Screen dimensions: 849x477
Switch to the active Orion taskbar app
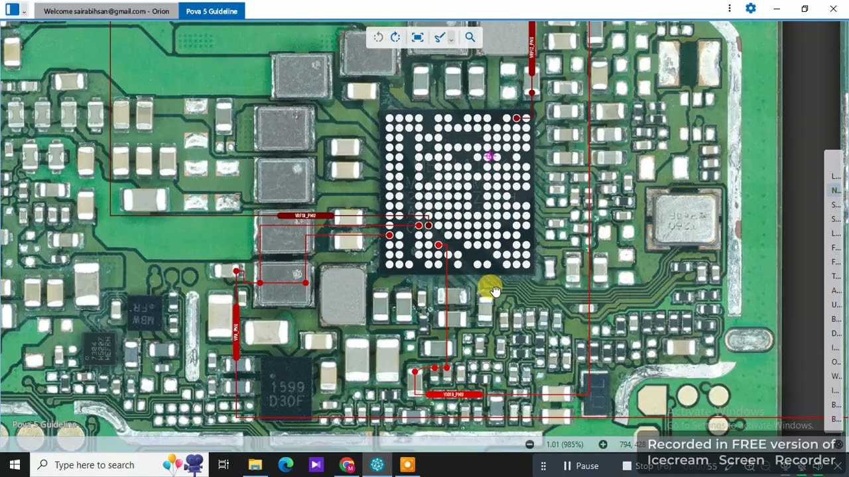point(377,465)
